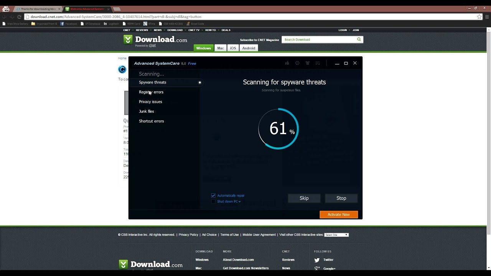Click the LOGIN link
This screenshot has height=276, width=491.
tap(343, 30)
